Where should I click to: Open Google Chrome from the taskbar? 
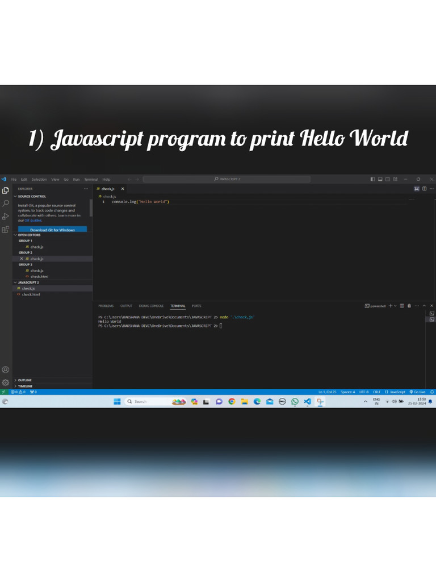[x=232, y=401]
